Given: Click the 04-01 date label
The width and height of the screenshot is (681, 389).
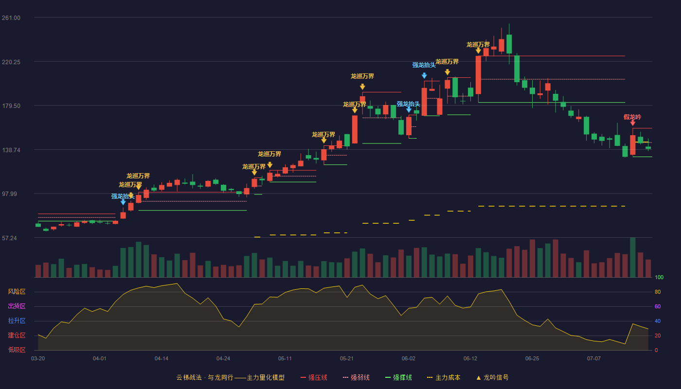Looking at the screenshot, I should pos(100,358).
